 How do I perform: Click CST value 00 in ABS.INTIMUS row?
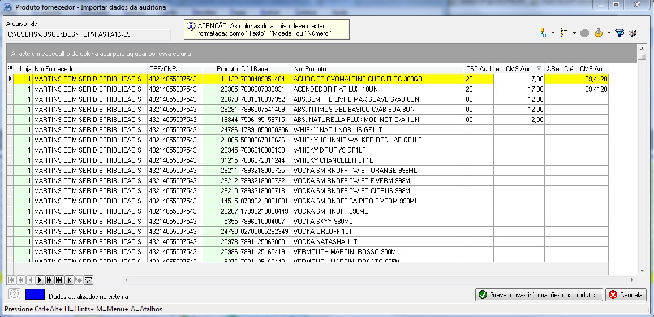tap(479, 110)
